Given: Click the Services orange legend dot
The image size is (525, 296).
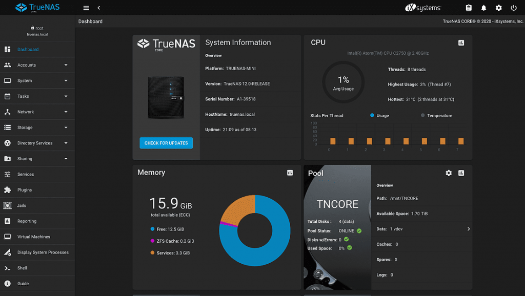Looking at the screenshot, I should [152, 252].
